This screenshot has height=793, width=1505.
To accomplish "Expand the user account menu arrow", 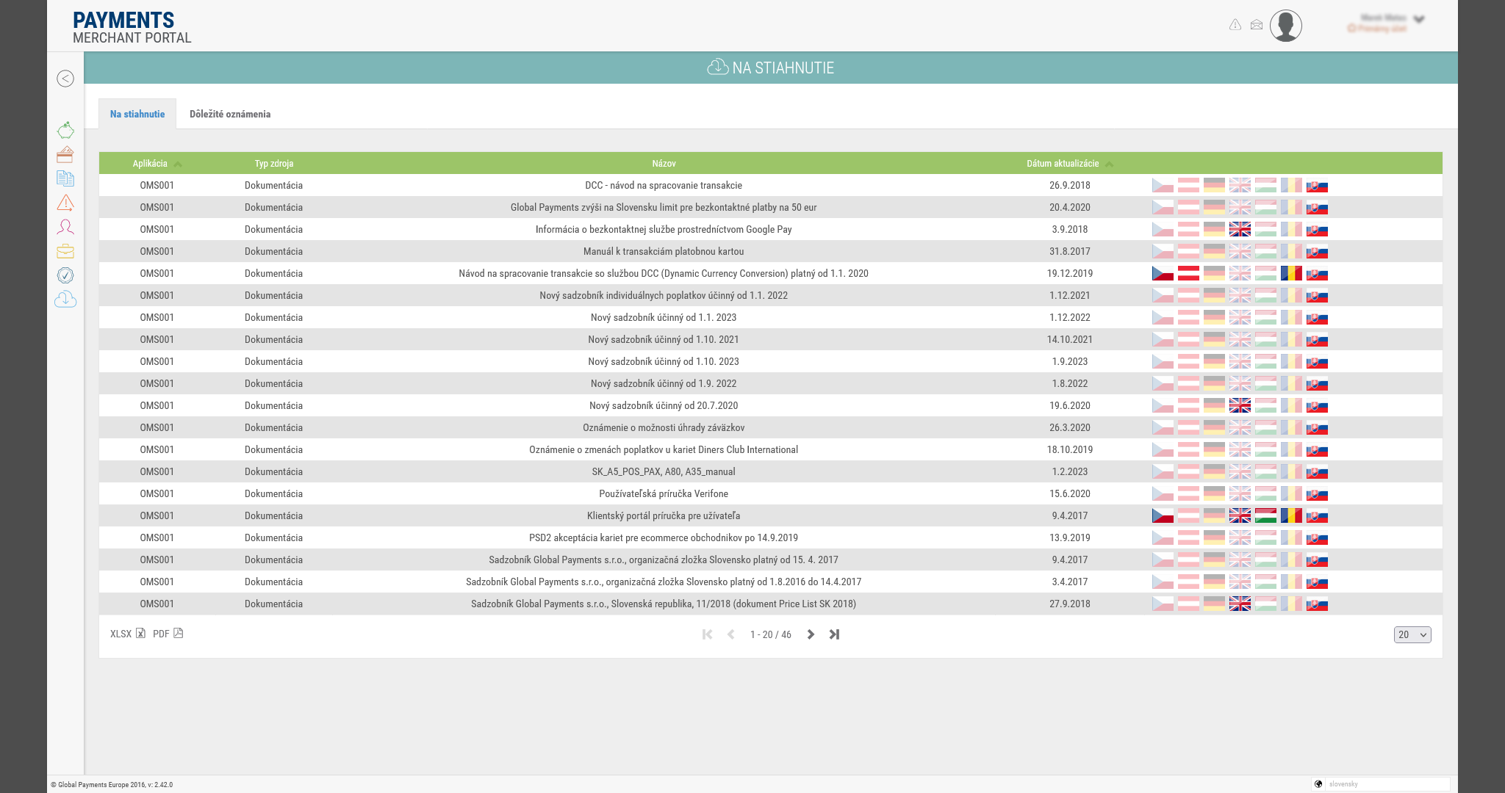I will point(1419,20).
